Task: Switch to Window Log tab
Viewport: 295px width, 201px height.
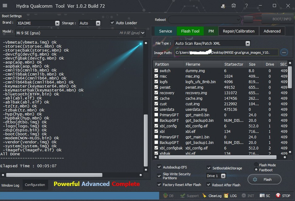Action: (x=10, y=185)
